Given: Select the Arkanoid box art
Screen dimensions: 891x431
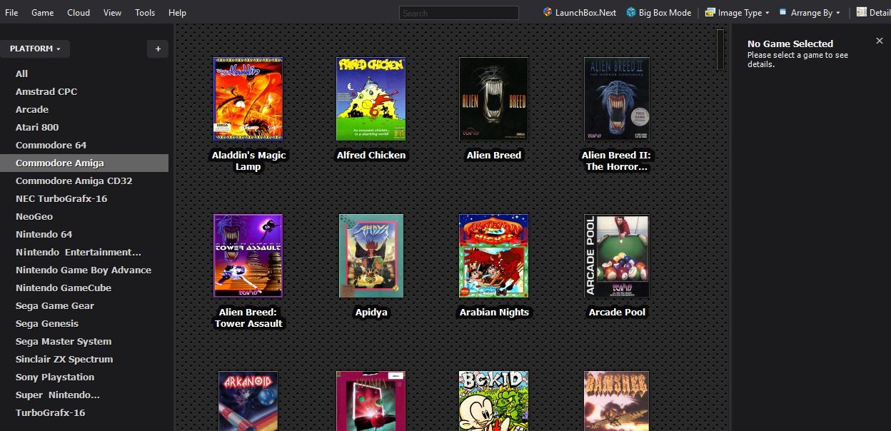Looking at the screenshot, I should click(x=248, y=401).
